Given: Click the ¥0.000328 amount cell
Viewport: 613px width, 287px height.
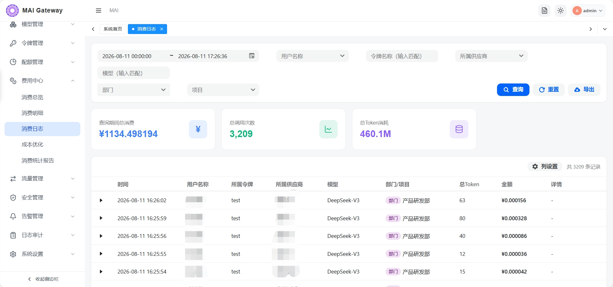Looking at the screenshot, I should [514, 218].
